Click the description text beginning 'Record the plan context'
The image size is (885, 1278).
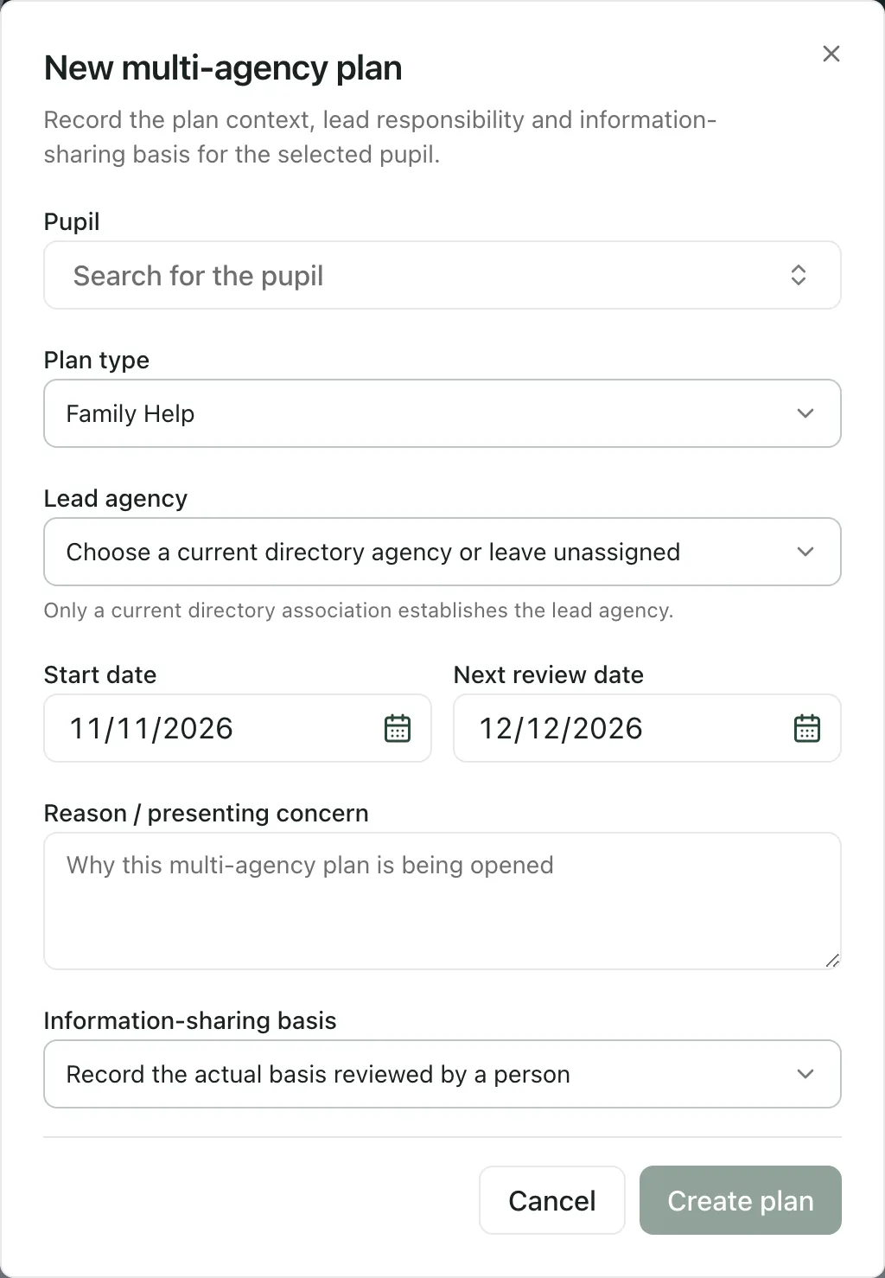(380, 137)
